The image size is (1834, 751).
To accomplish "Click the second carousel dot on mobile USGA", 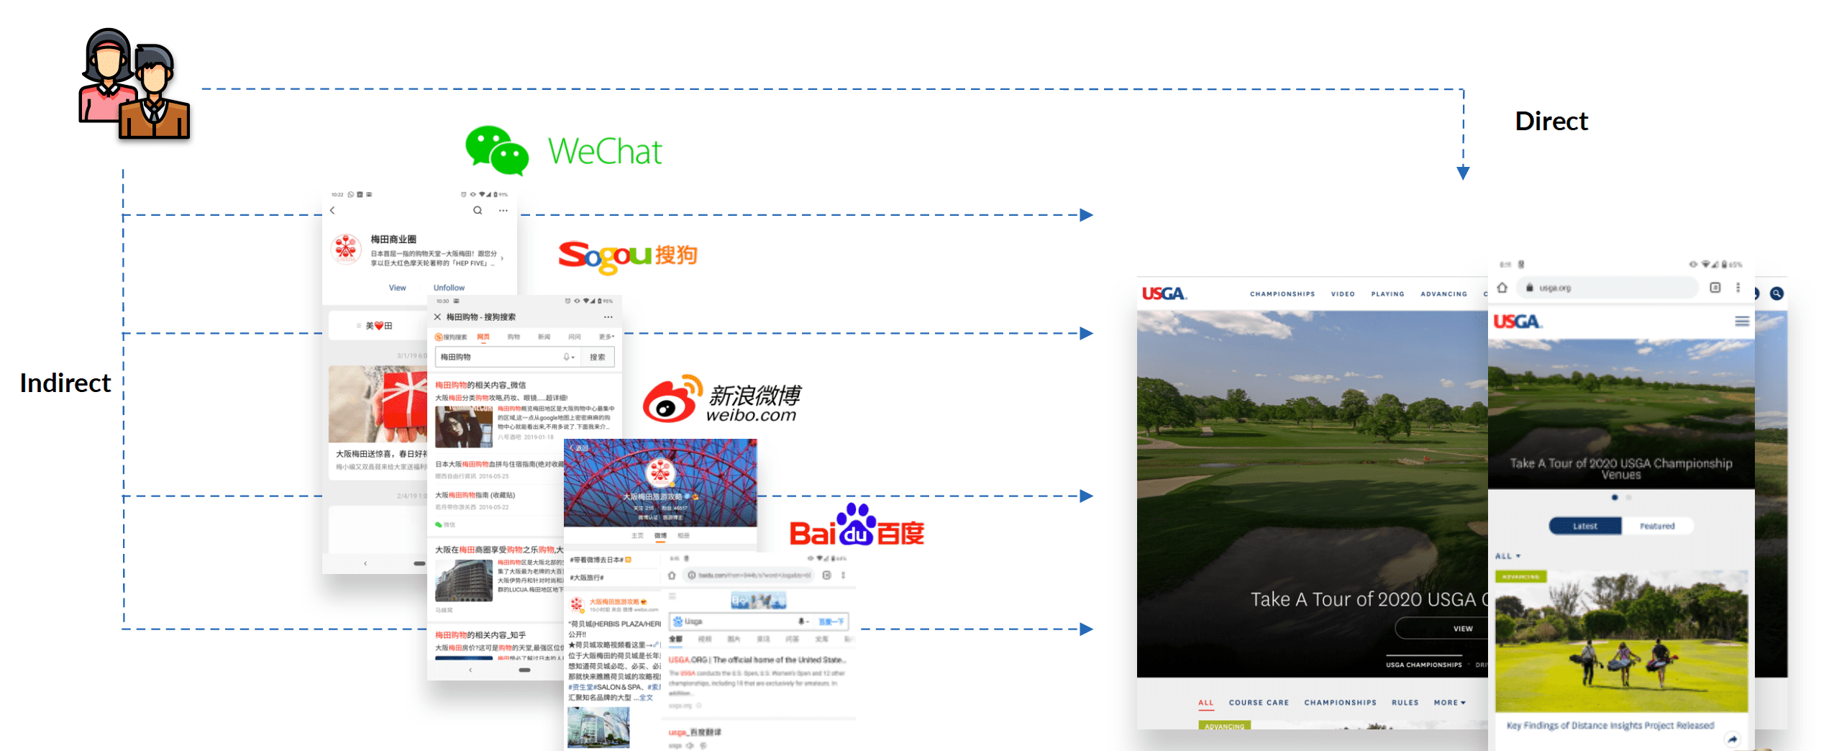I will tap(1629, 498).
